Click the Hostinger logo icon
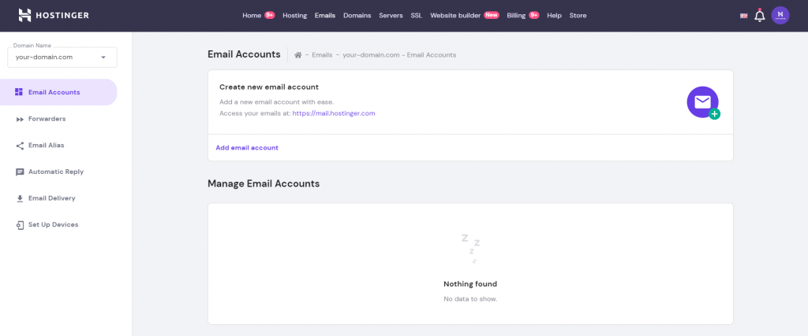Image resolution: width=808 pixels, height=336 pixels. pyautogui.click(x=24, y=15)
